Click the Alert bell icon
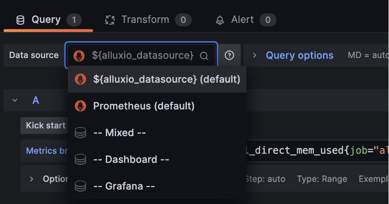This screenshot has width=389, height=204. click(x=220, y=20)
